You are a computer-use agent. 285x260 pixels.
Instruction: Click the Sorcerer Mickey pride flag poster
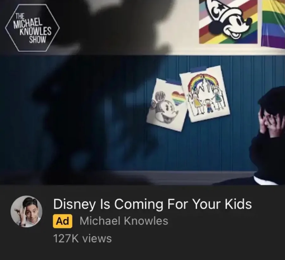pos(228,22)
